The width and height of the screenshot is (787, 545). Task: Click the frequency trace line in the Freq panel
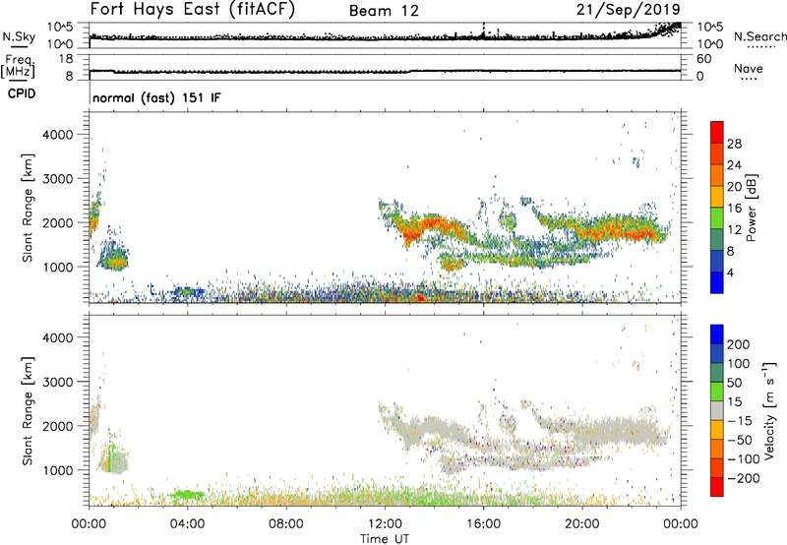point(385,71)
